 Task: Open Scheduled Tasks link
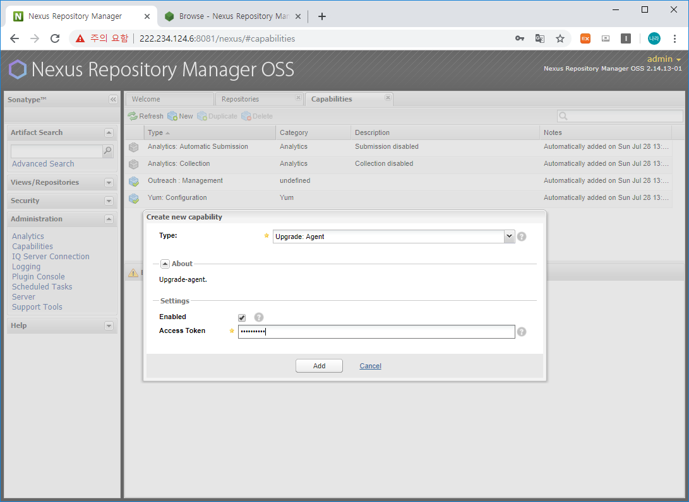42,286
